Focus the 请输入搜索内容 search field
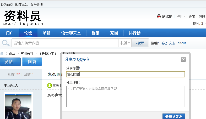206x119 pixels. (65, 43)
